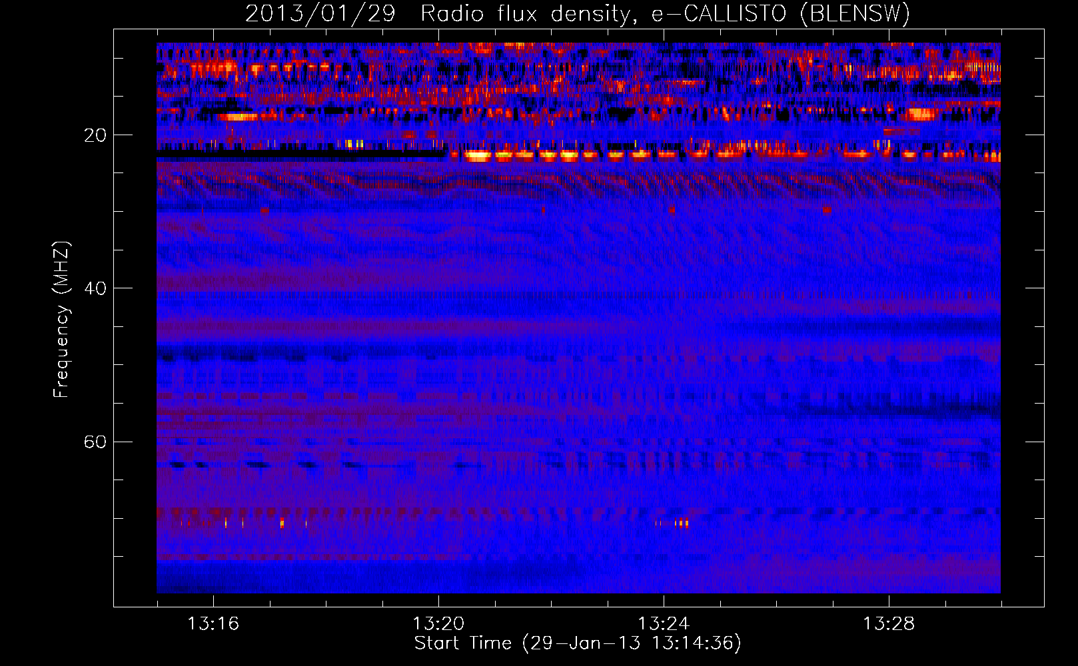Image resolution: width=1078 pixels, height=666 pixels.
Task: Click the 60 frequency tick label
Action: coord(95,442)
